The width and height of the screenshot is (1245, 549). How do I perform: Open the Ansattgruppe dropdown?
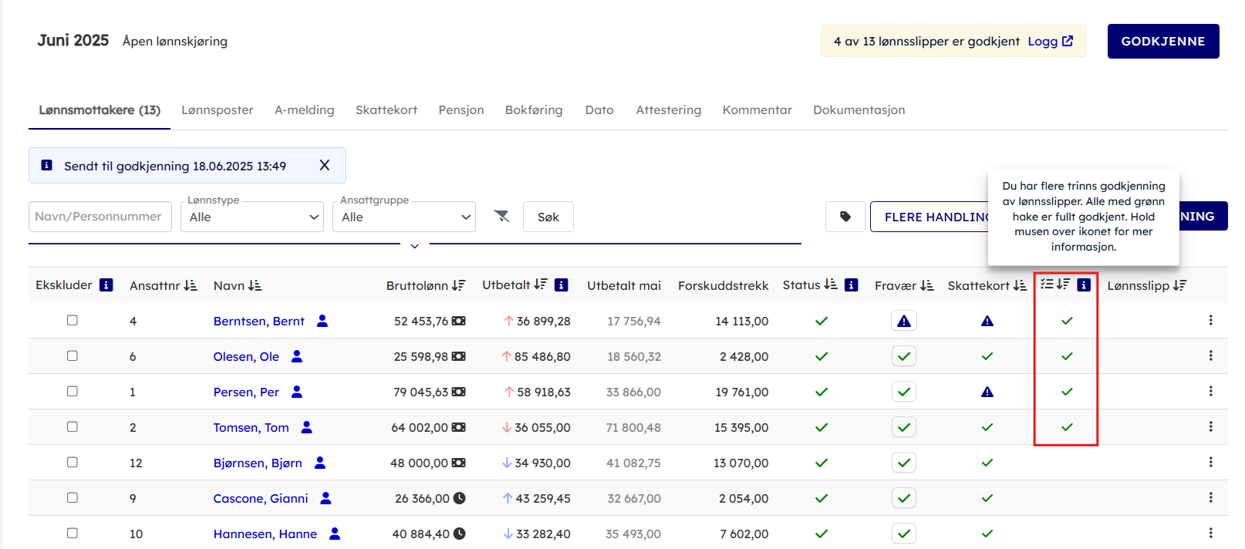pyautogui.click(x=405, y=217)
